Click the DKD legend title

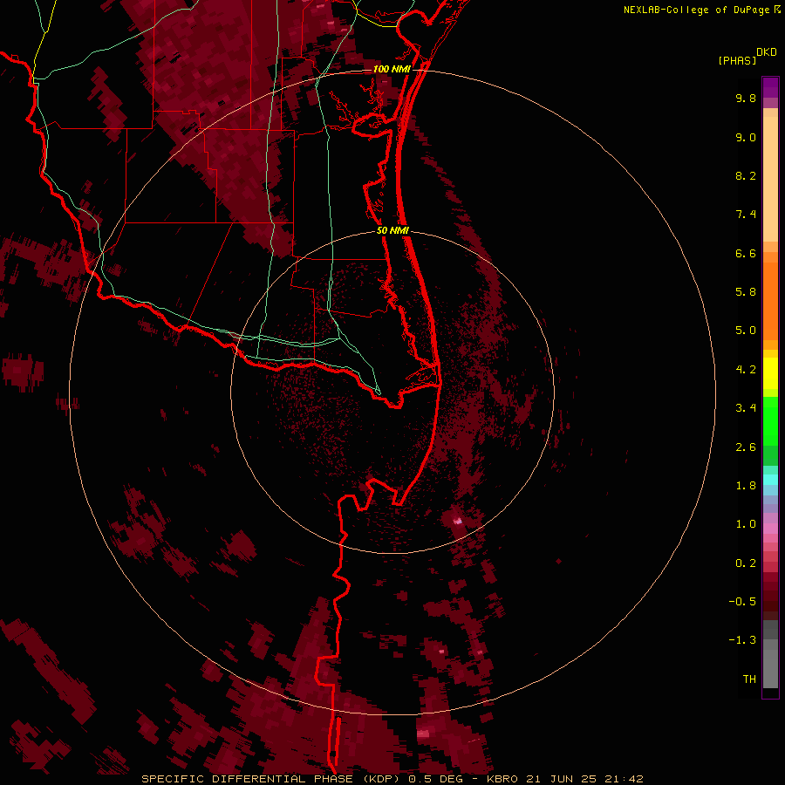pyautogui.click(x=767, y=52)
